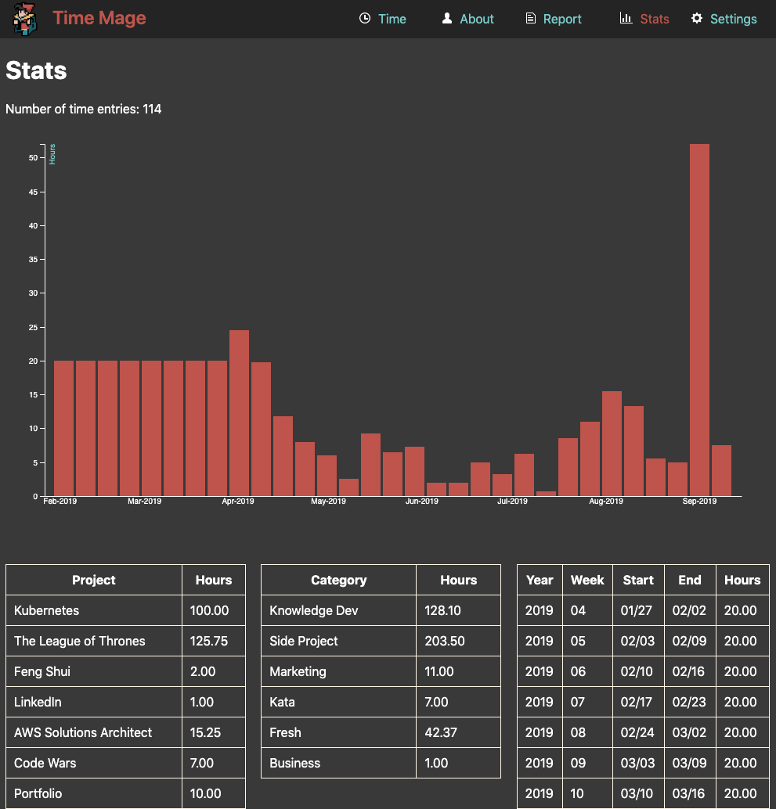Open the About page

pyautogui.click(x=477, y=19)
